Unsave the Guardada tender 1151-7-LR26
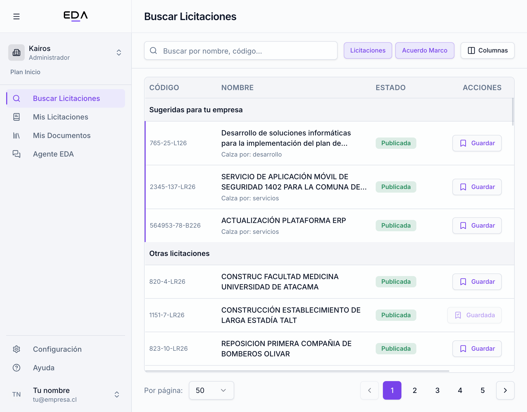The image size is (527, 412). (474, 315)
